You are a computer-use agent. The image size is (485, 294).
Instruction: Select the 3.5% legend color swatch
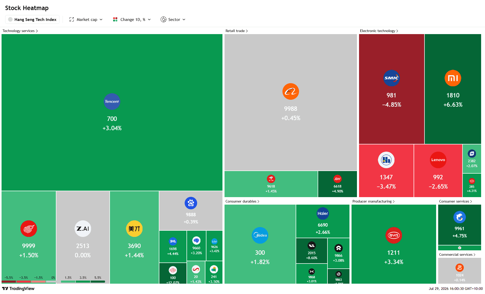pyautogui.click(x=83, y=282)
